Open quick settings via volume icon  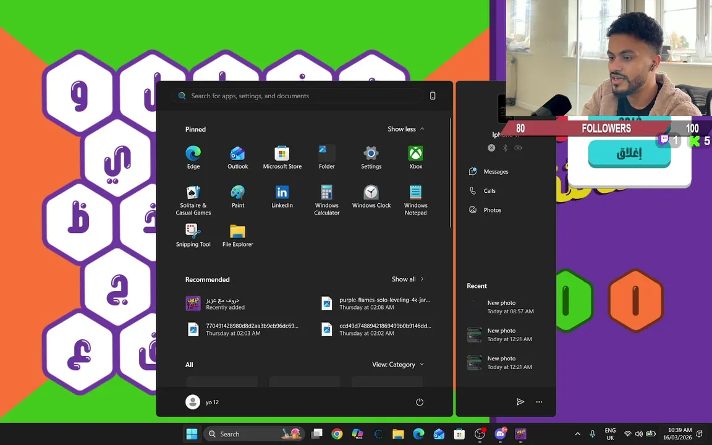638,434
